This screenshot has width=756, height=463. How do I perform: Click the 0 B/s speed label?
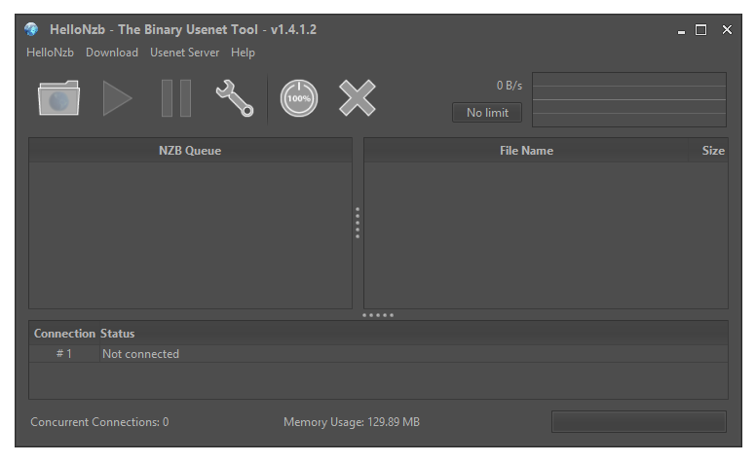coord(510,86)
